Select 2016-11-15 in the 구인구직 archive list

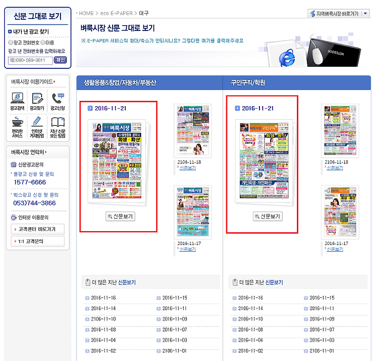pyautogui.click(x=322, y=298)
